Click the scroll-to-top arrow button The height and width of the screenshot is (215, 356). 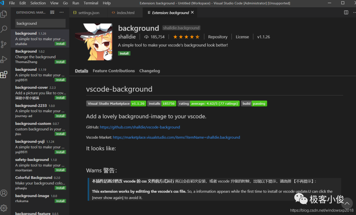tap(347, 203)
